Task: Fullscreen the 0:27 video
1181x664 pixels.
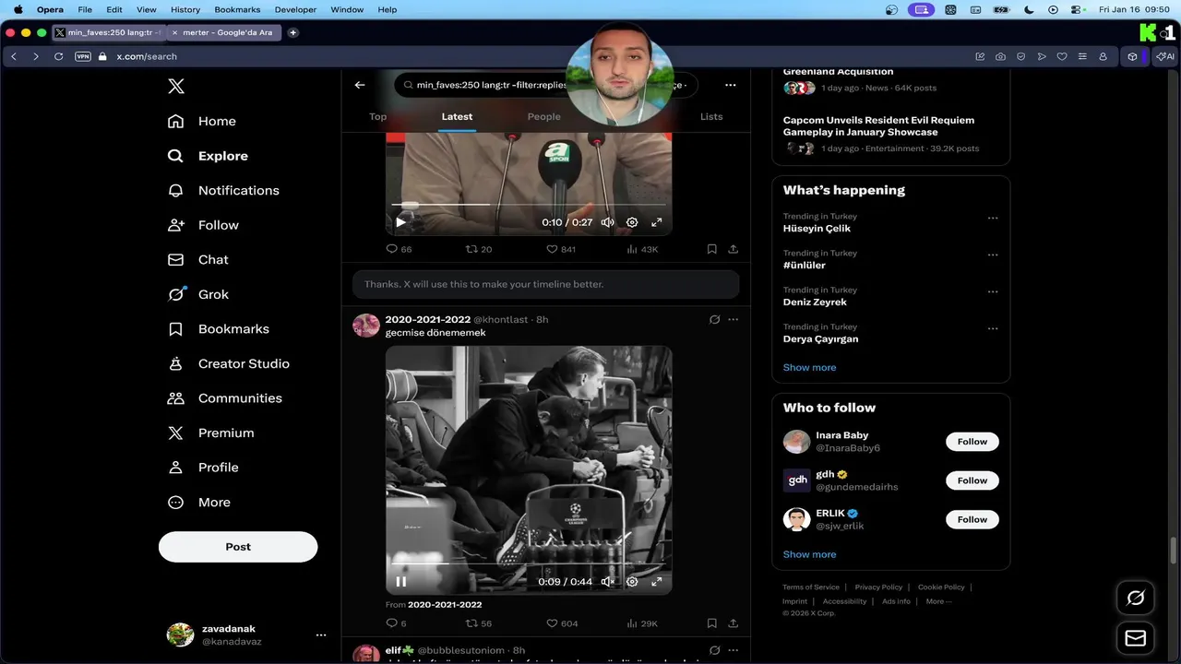Action: [657, 222]
